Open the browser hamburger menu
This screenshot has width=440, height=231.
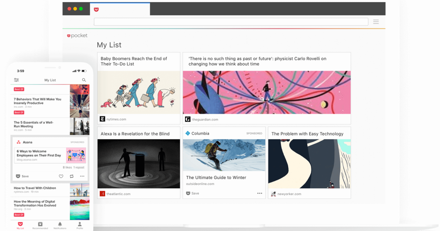coord(376,22)
